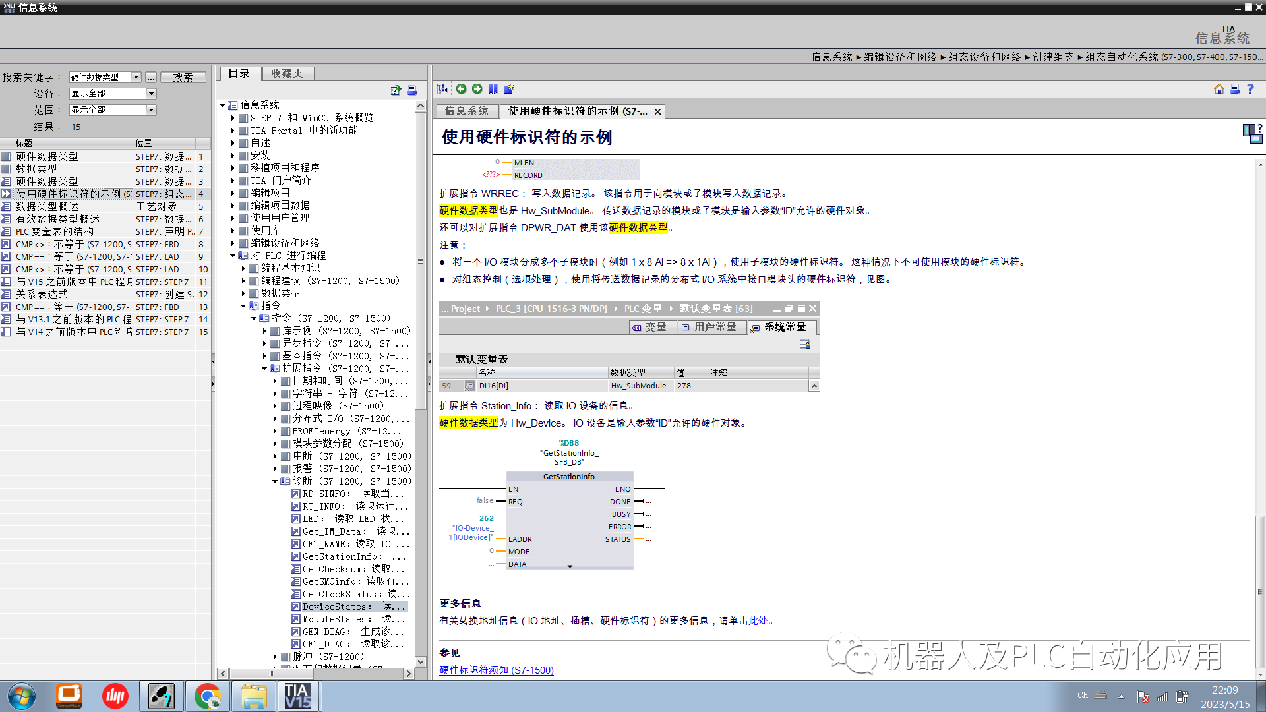Toggle the navigation tree panel icon
Screen dimensions: 1266x712
[442, 88]
